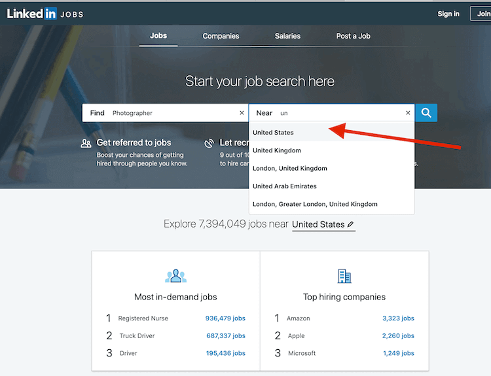The width and height of the screenshot is (491, 376).
Task: Open Amazon's 3,323 jobs link
Action: coord(398,318)
